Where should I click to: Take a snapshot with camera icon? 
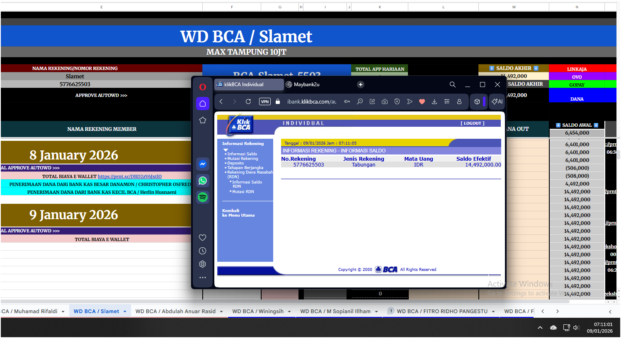click(385, 101)
